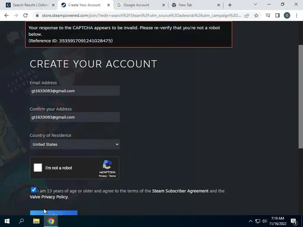Open the Steam Subscriber Agreement link
The height and width of the screenshot is (227, 303).
pos(180,191)
